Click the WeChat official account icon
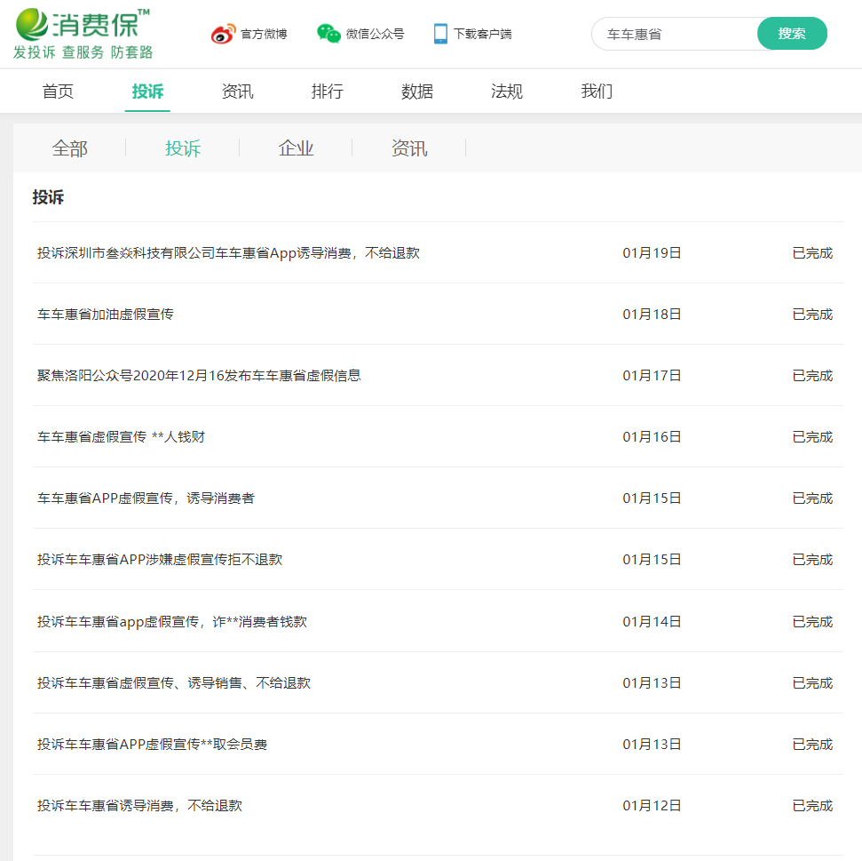Viewport: 862px width, 861px height. [328, 34]
